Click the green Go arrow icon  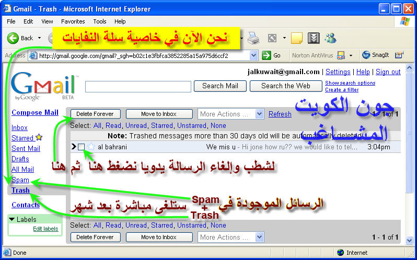266,55
